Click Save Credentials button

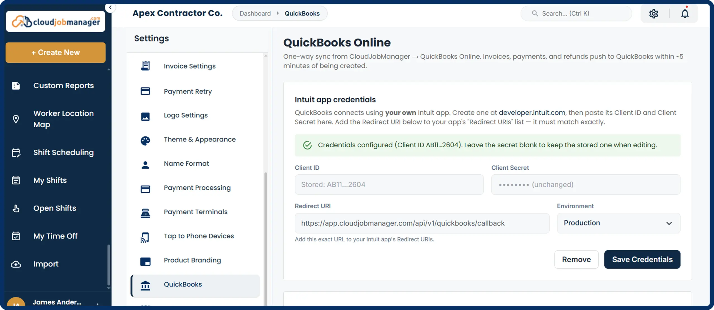click(642, 259)
